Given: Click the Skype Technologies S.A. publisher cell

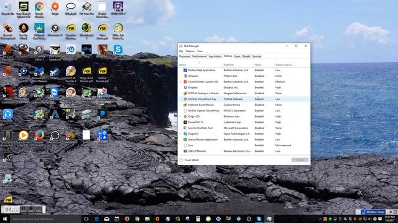Looking at the screenshot, I should (236, 134).
